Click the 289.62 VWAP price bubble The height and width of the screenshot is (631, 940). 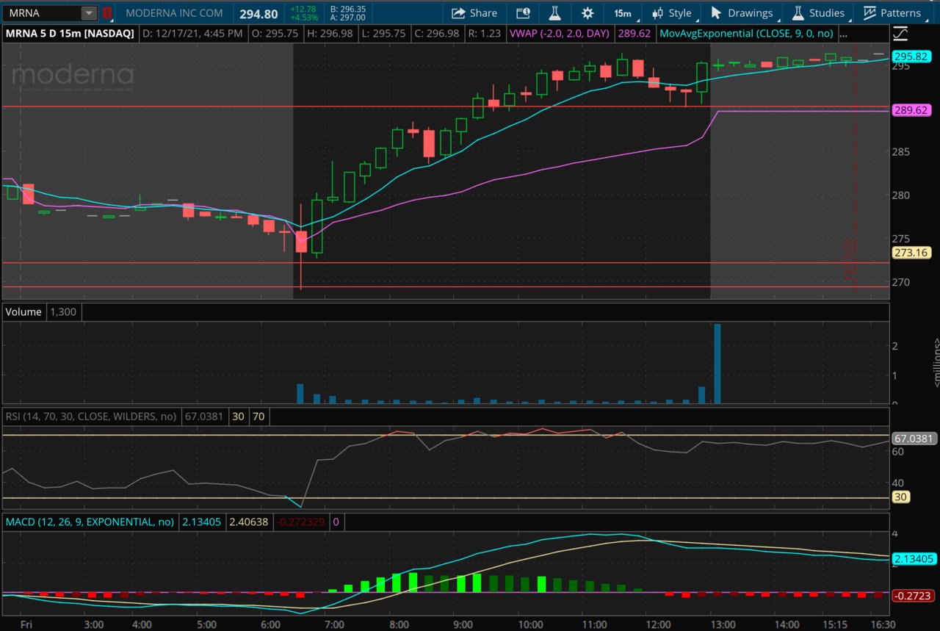coord(911,110)
